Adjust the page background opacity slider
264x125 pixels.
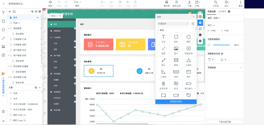221,45
